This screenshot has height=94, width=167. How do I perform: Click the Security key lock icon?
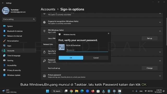tap(44, 52)
